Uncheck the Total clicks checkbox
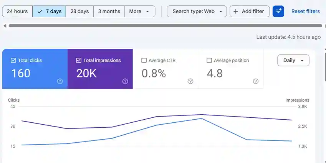 click(x=13, y=61)
